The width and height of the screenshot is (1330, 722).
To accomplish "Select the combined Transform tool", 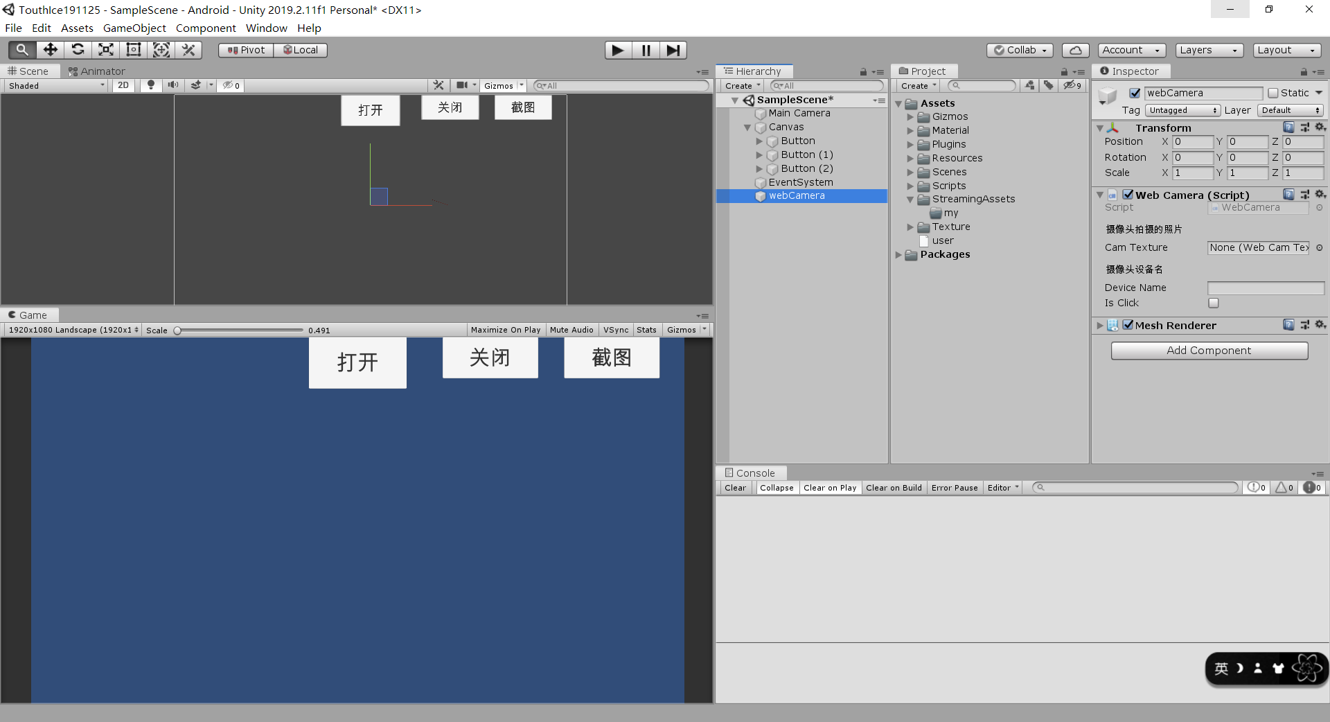I will coord(161,50).
